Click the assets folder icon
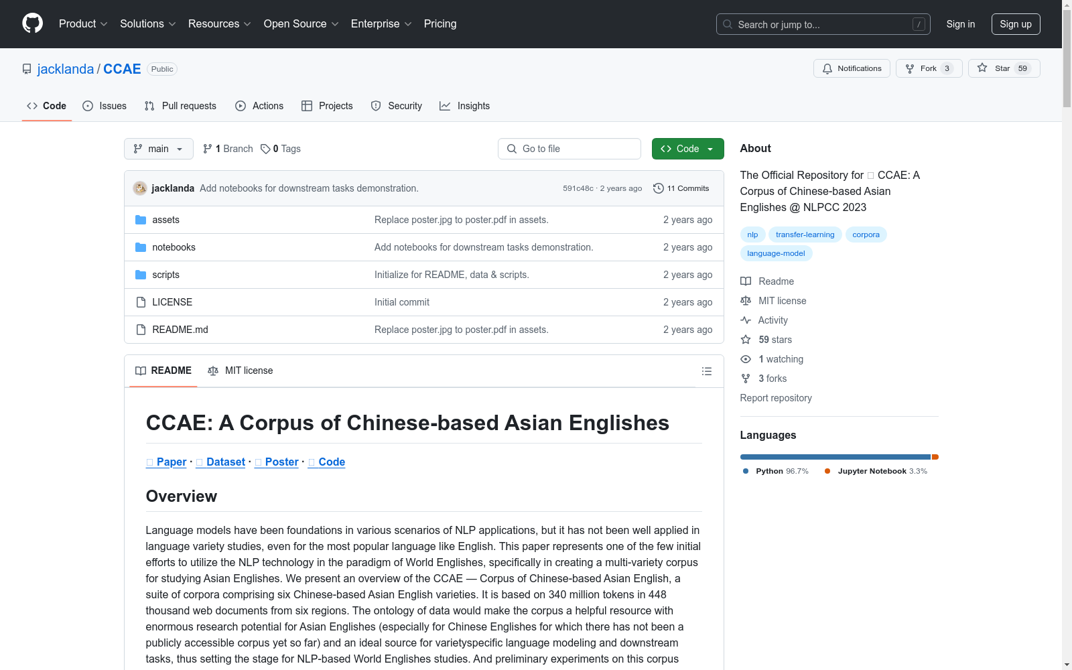This screenshot has height=670, width=1072. [x=141, y=220]
